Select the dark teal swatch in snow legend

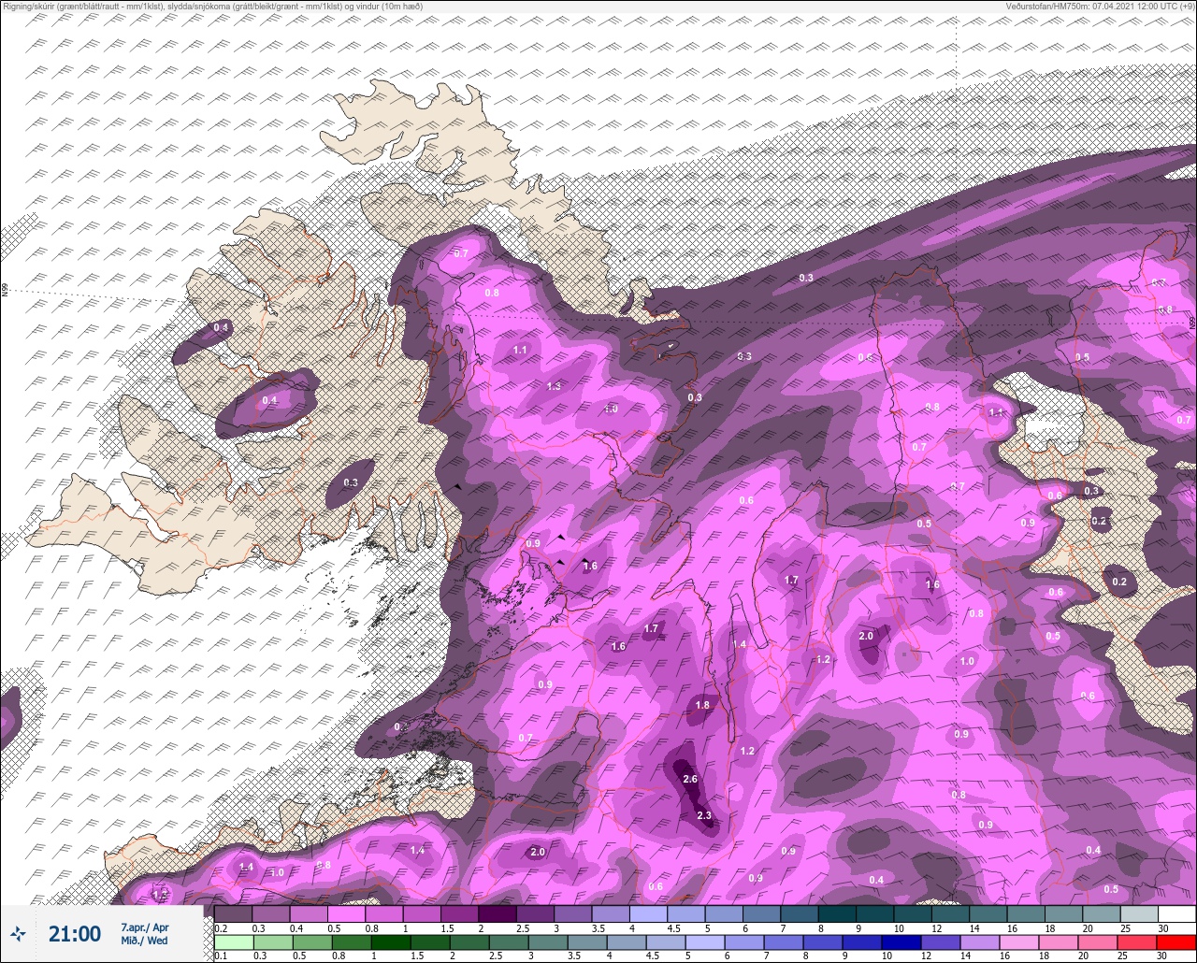click(837, 913)
